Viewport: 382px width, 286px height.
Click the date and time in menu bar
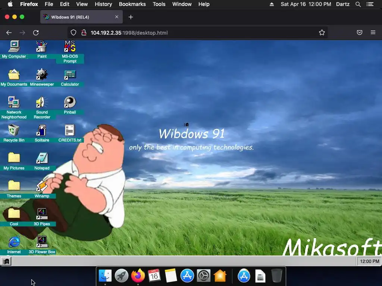(x=306, y=4)
